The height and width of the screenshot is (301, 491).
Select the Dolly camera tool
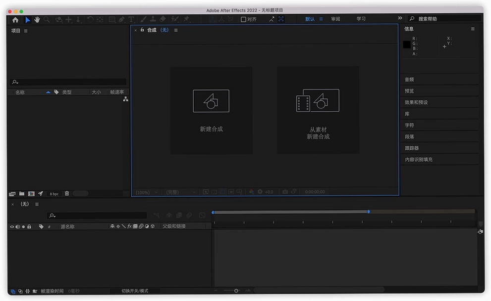tap(78, 20)
